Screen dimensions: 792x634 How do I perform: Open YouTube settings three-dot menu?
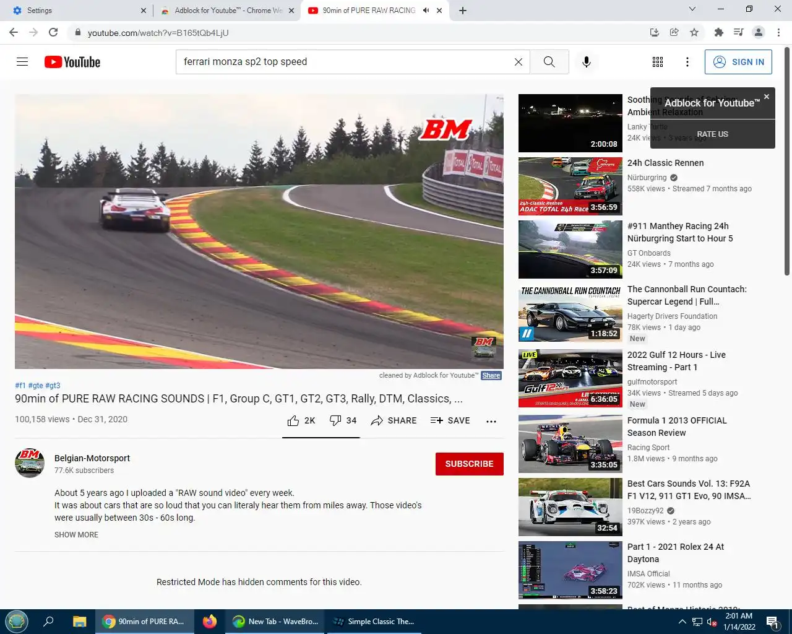[687, 62]
